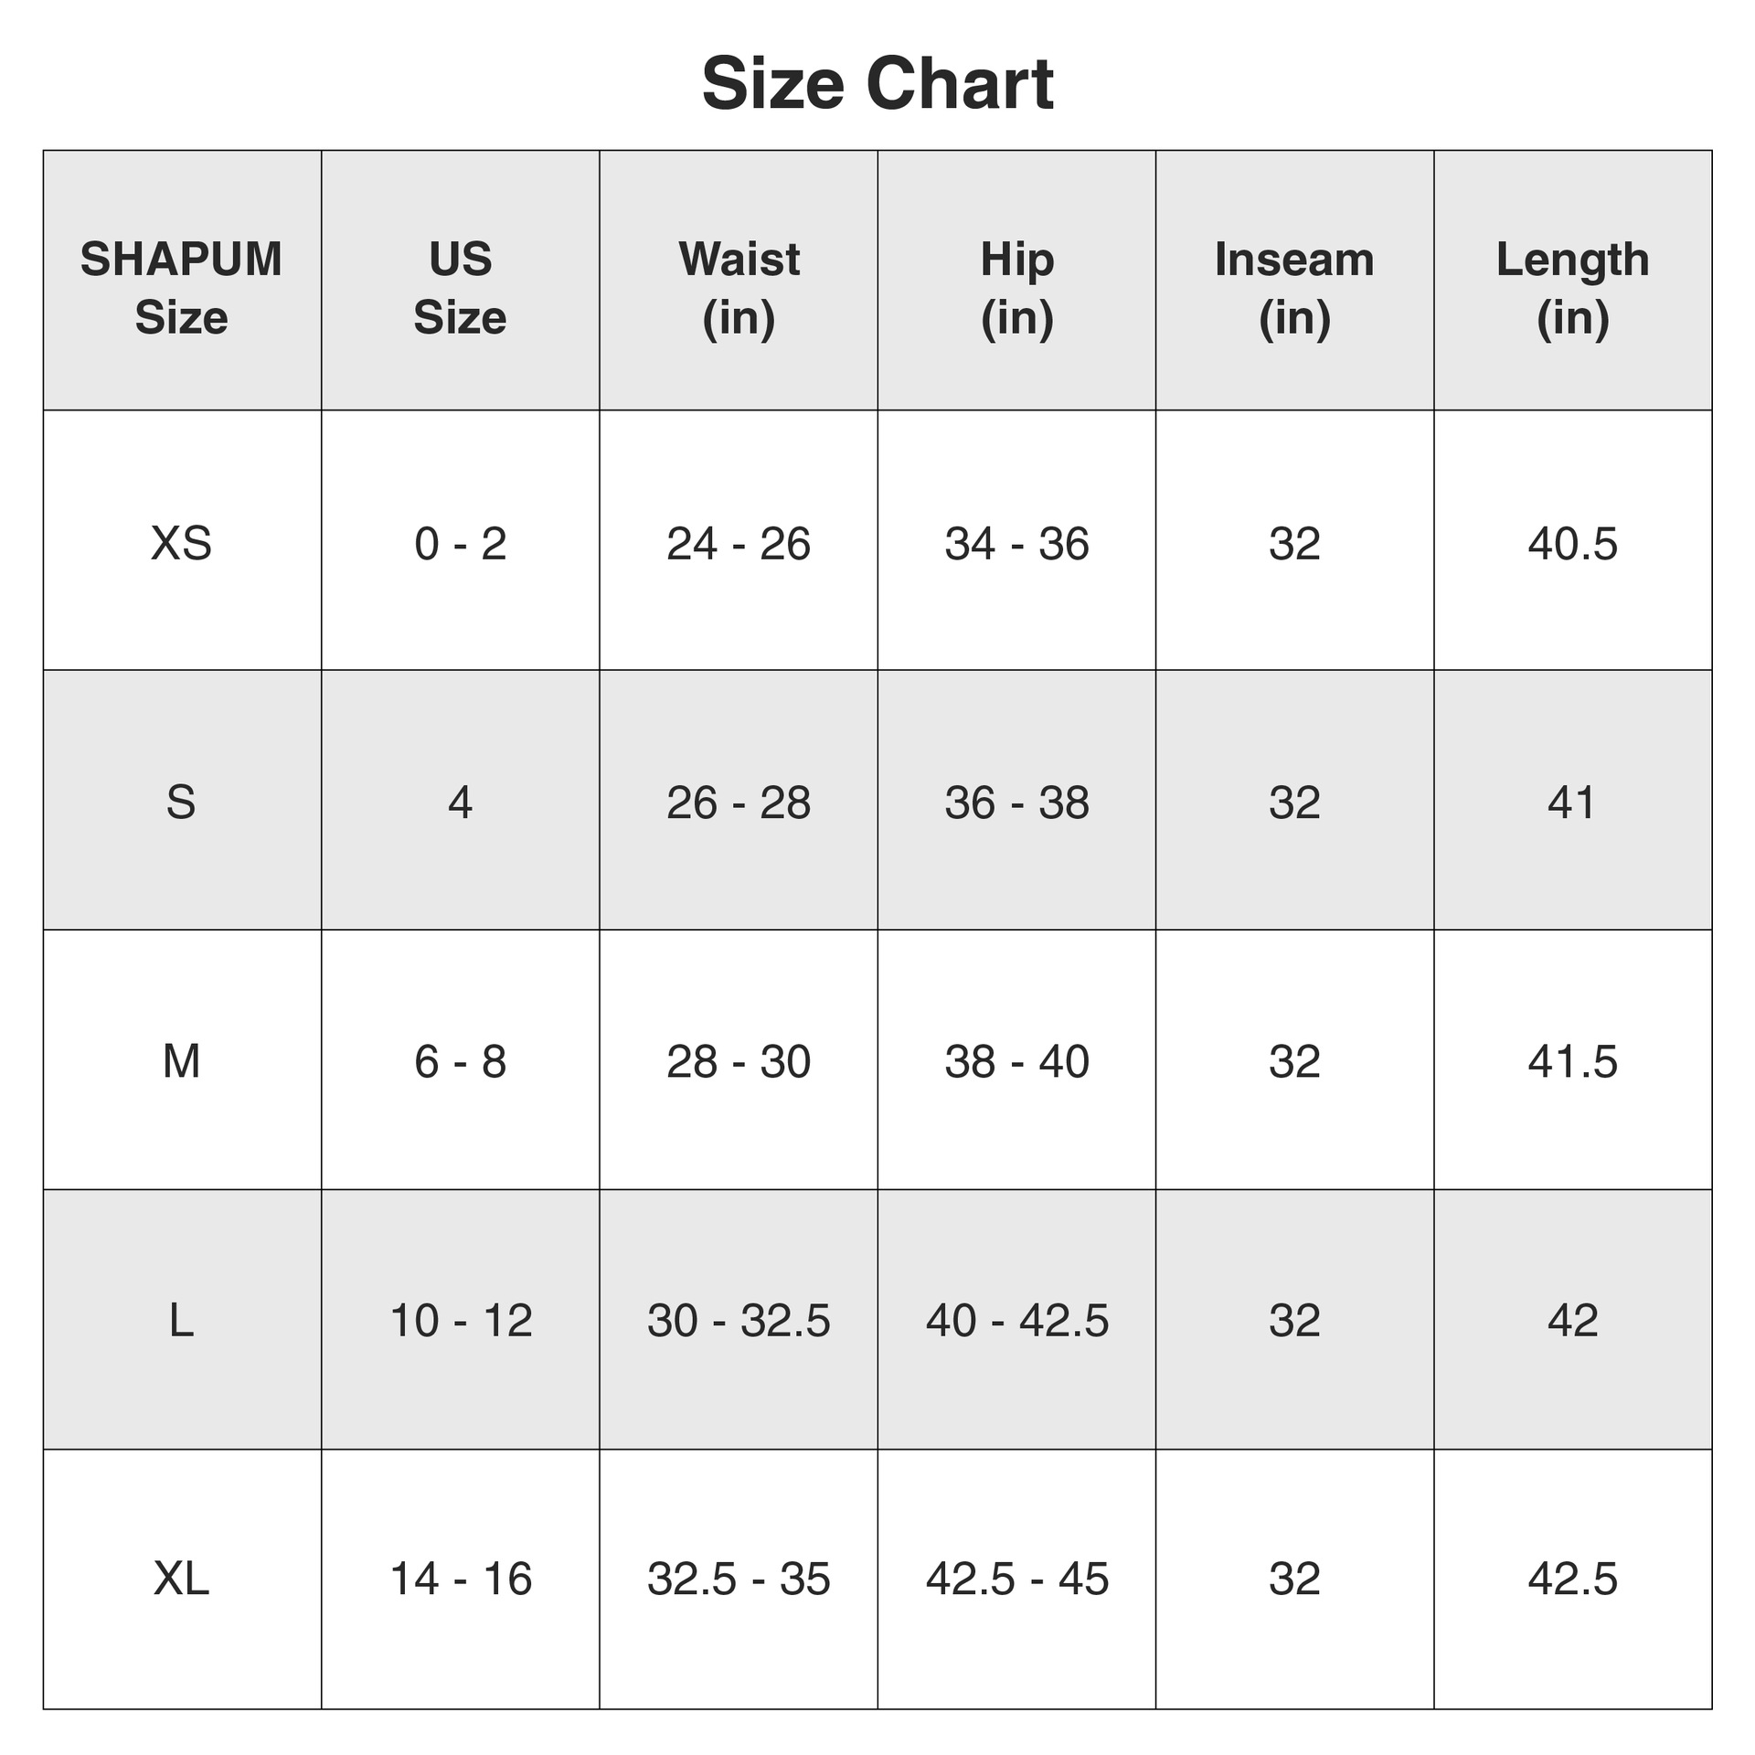Click the US size 0 - 2 cell
Screen dimensions: 1755x1755
[x=460, y=540]
